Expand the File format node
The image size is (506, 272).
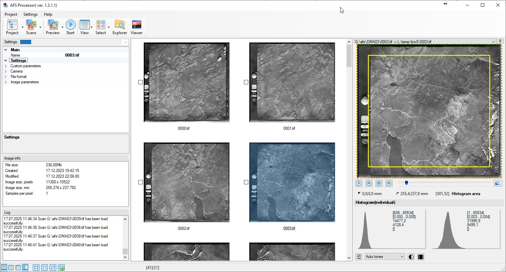[6, 77]
